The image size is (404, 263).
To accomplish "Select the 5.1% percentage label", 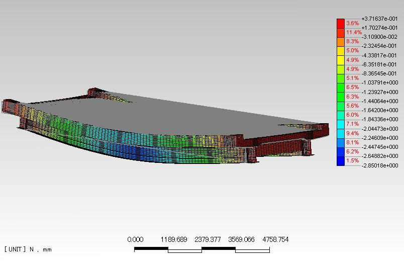I will coord(352,78).
